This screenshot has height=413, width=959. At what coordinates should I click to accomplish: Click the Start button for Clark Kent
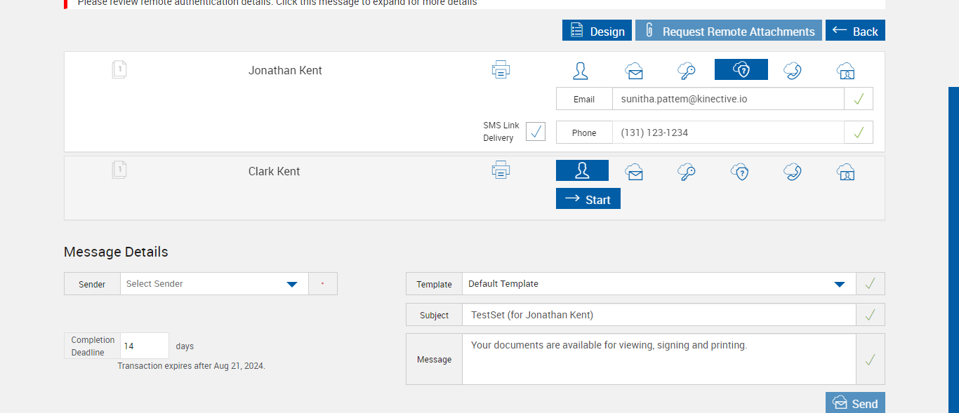(x=588, y=199)
